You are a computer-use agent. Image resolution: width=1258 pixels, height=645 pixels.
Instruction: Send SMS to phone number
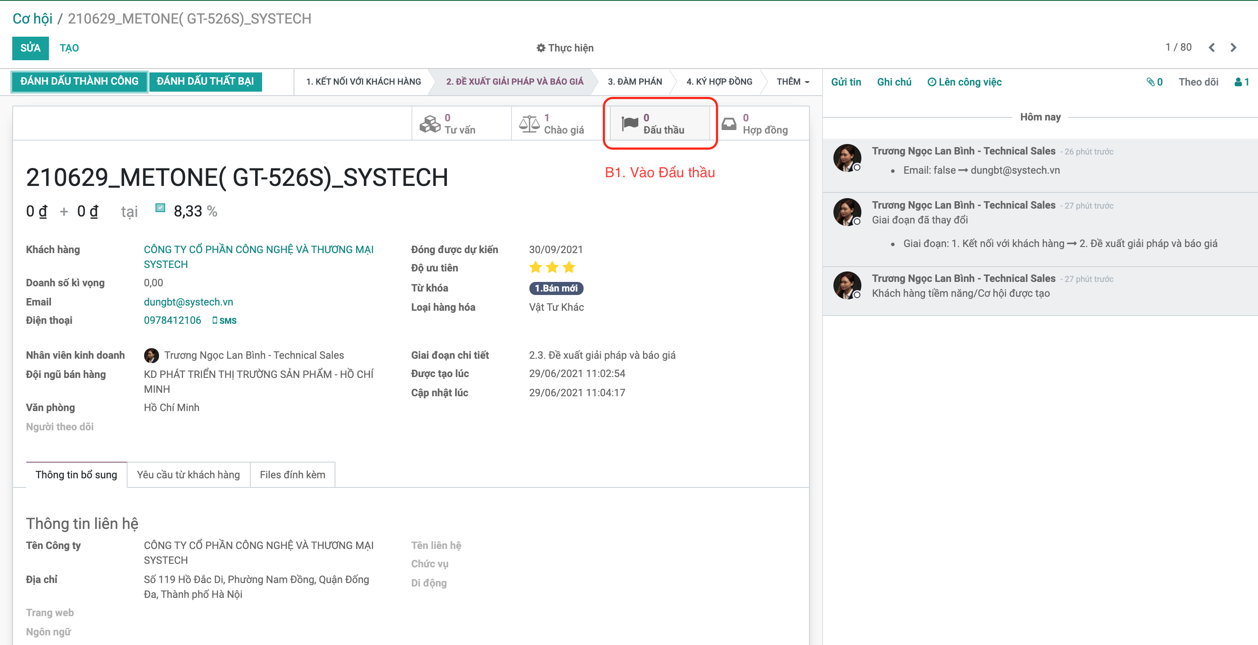(x=224, y=321)
